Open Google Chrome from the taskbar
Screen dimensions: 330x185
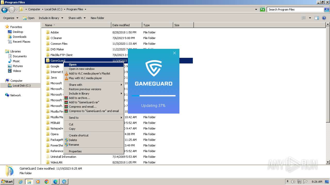click(x=47, y=182)
